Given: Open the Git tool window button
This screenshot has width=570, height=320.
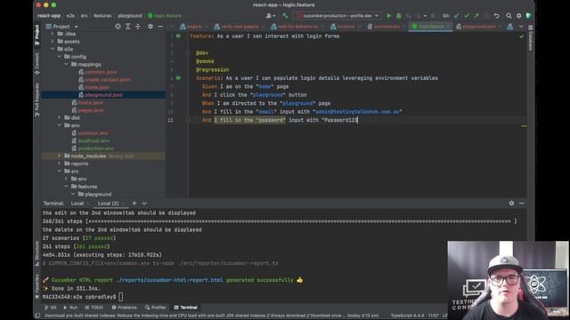Looking at the screenshot, I should point(51,308).
